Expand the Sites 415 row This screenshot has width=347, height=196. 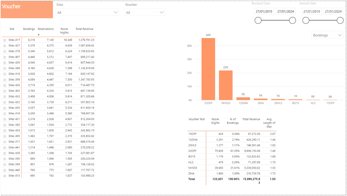tap(5, 176)
